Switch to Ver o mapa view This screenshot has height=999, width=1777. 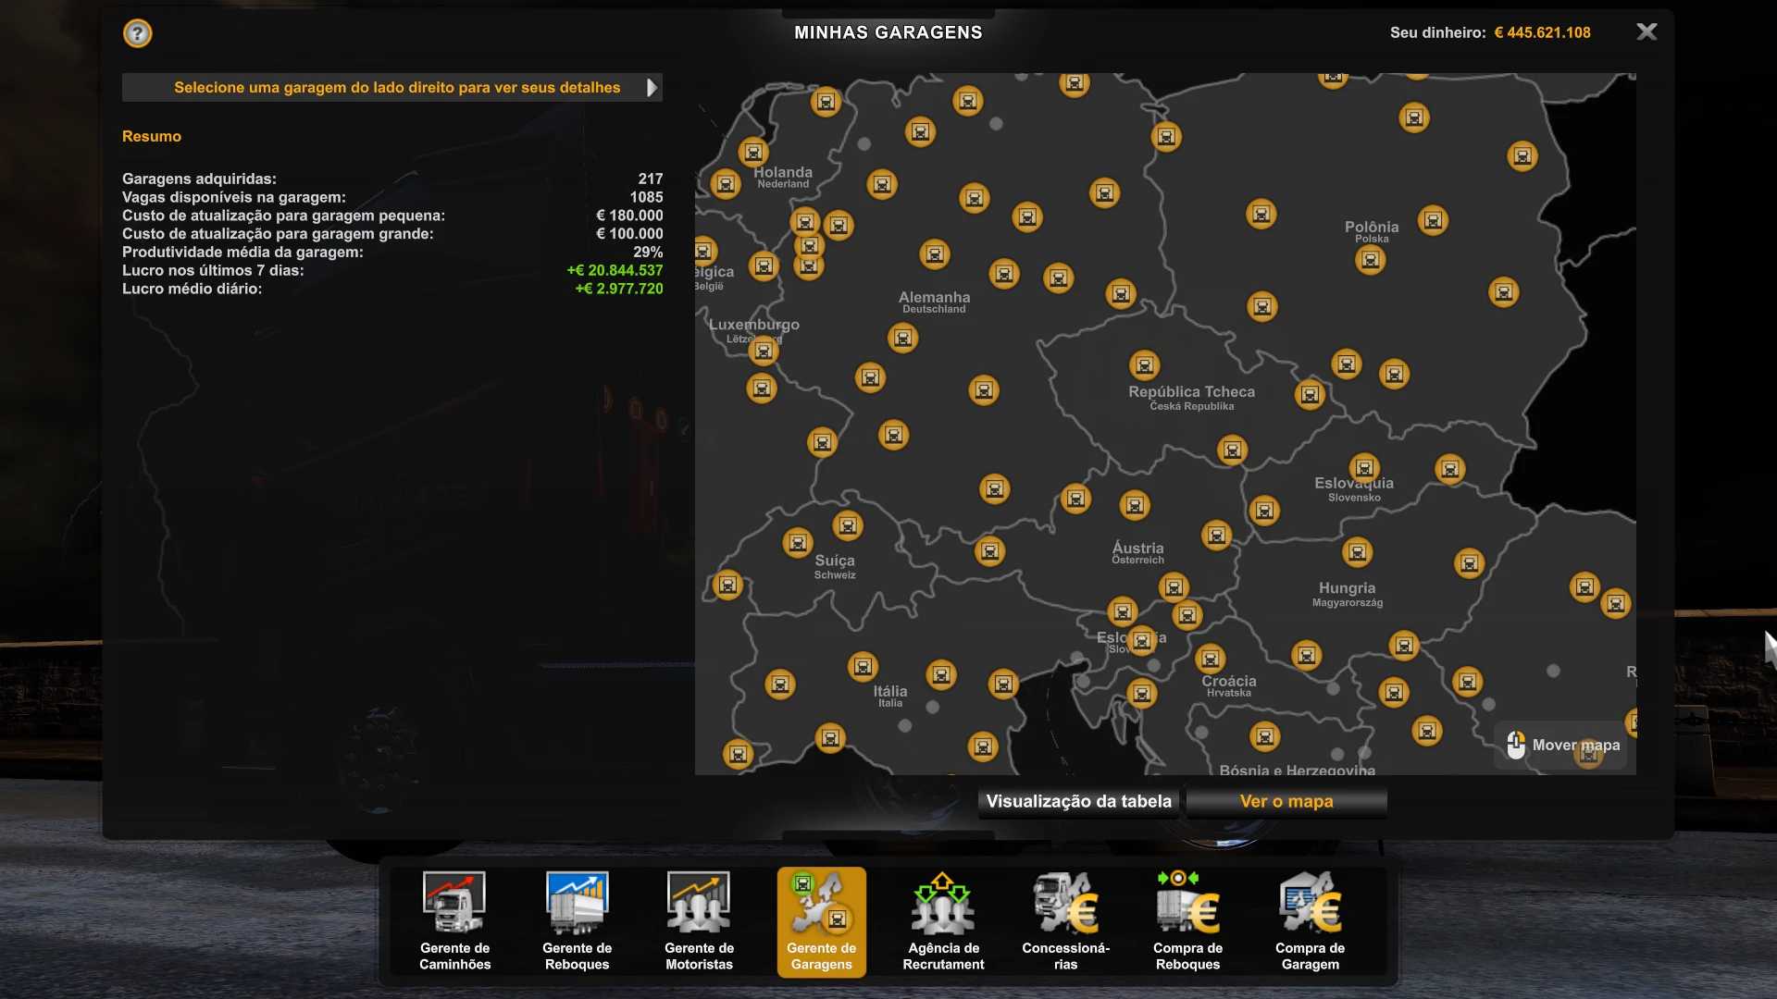click(1286, 802)
